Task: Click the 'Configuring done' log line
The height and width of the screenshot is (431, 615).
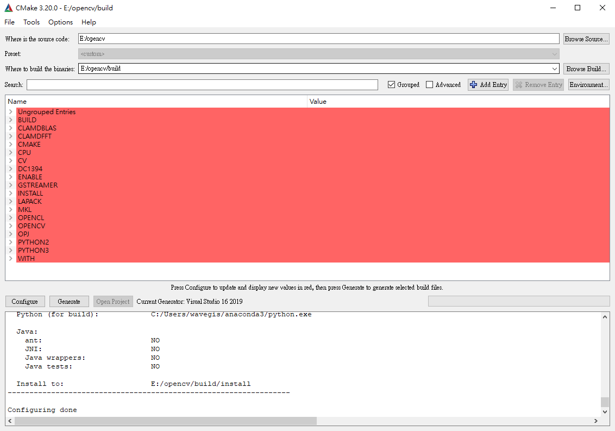Action: point(42,410)
